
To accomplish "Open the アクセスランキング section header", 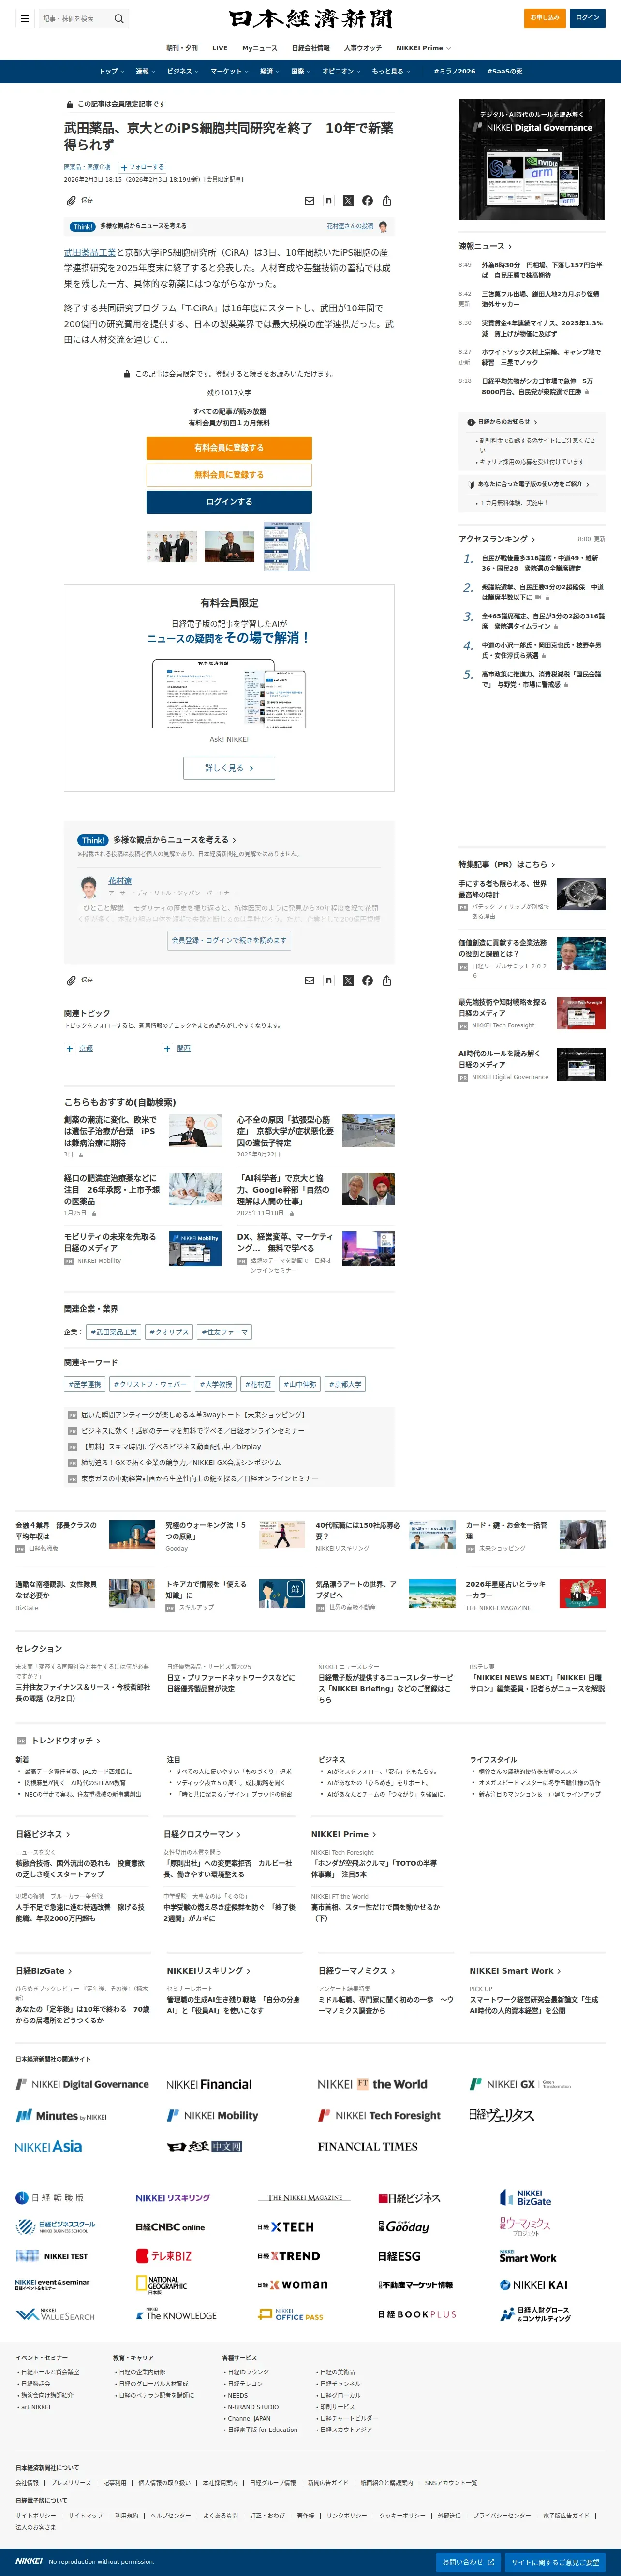I will click(496, 539).
